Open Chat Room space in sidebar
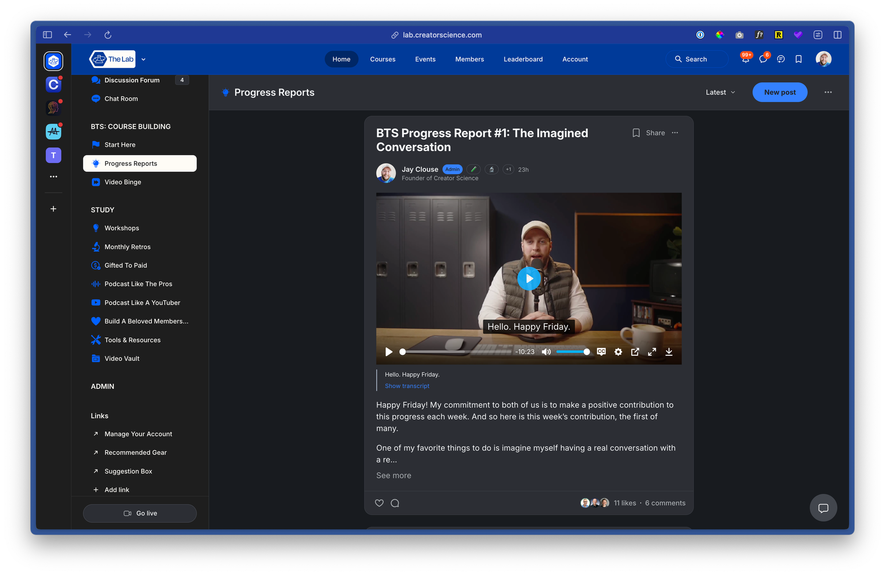Image resolution: width=885 pixels, height=575 pixels. pyautogui.click(x=140, y=99)
